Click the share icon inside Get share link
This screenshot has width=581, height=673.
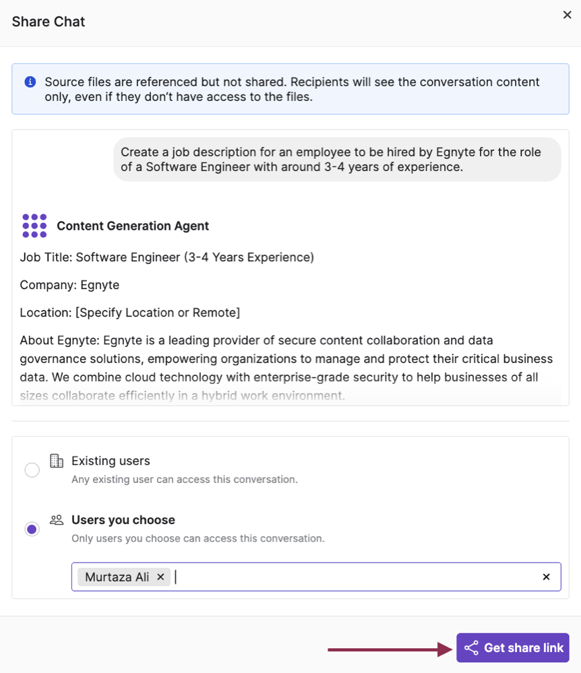point(472,648)
